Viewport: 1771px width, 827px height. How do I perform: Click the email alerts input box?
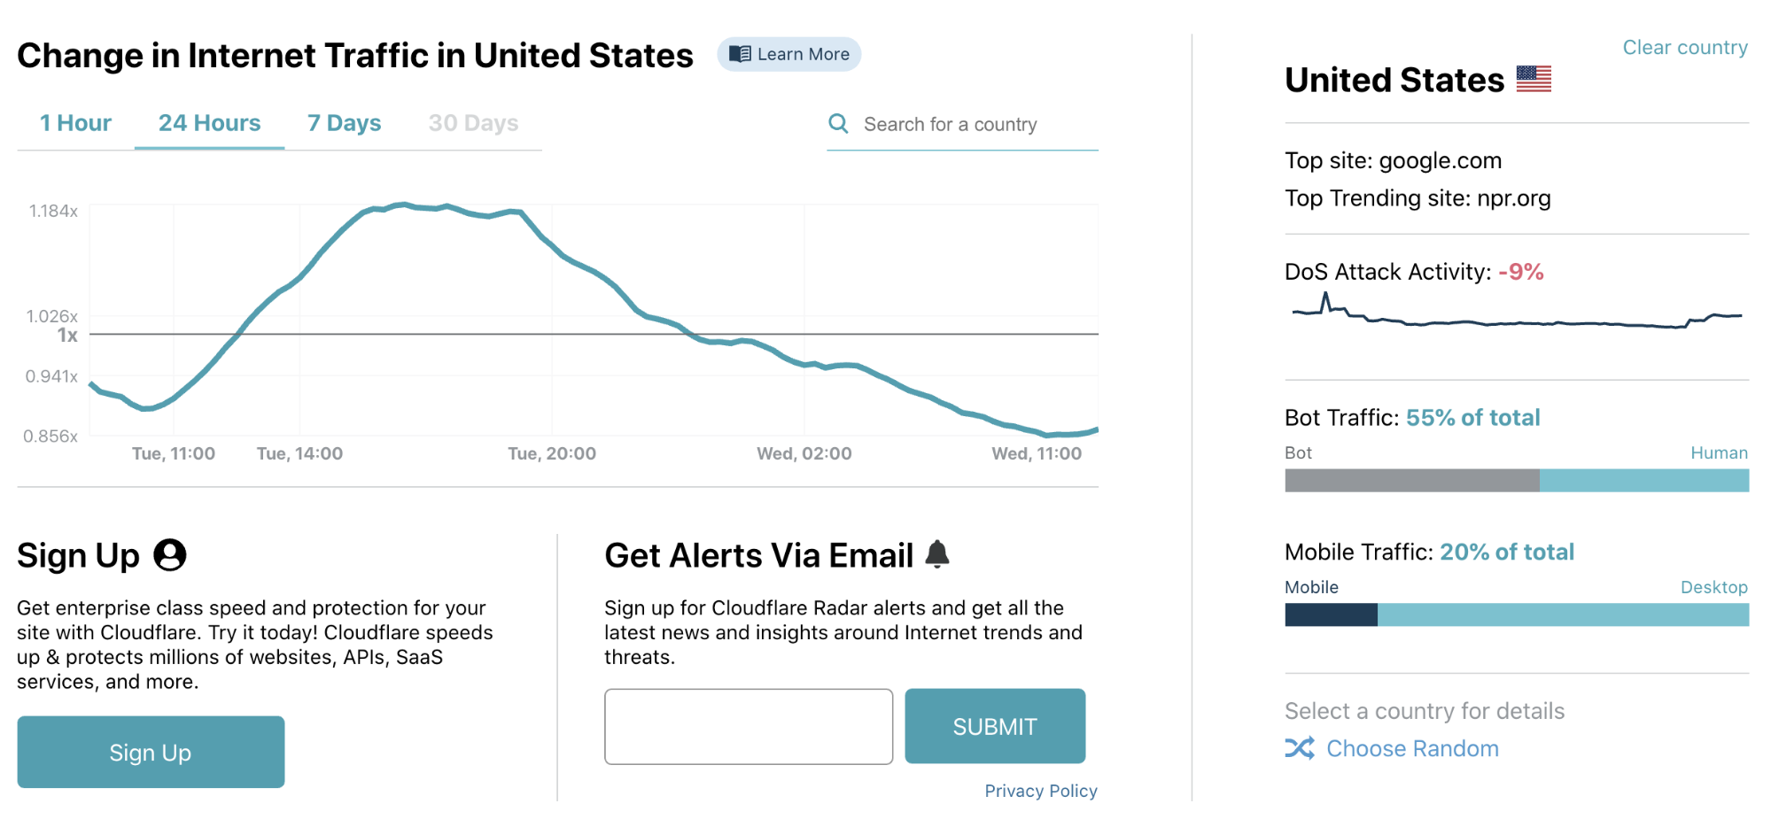(749, 726)
